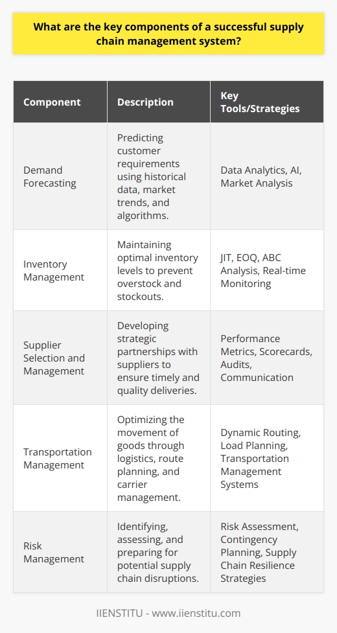Select 'Data Analytics, AI, Market Analysis' cell
The width and height of the screenshot is (337, 633).
(x=267, y=176)
